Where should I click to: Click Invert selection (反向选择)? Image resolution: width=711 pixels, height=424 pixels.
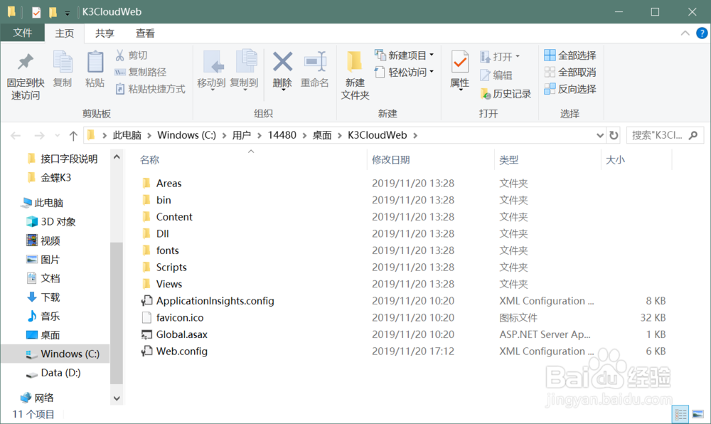click(570, 89)
